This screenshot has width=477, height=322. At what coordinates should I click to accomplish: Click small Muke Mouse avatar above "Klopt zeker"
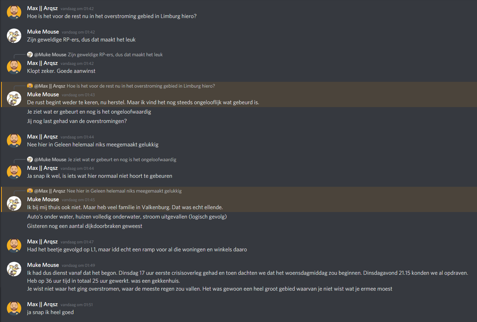coord(30,54)
